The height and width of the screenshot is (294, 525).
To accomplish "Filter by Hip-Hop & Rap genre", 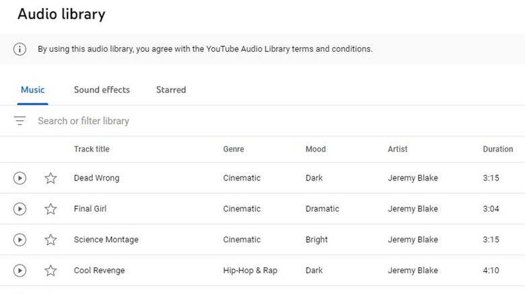I will coord(250,271).
